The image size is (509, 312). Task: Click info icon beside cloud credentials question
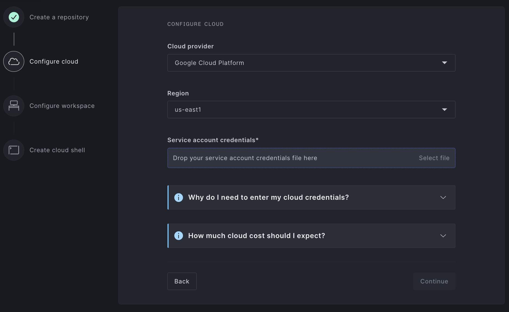178,198
